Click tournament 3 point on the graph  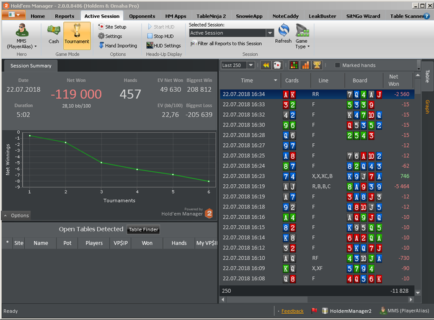[x=101, y=162]
